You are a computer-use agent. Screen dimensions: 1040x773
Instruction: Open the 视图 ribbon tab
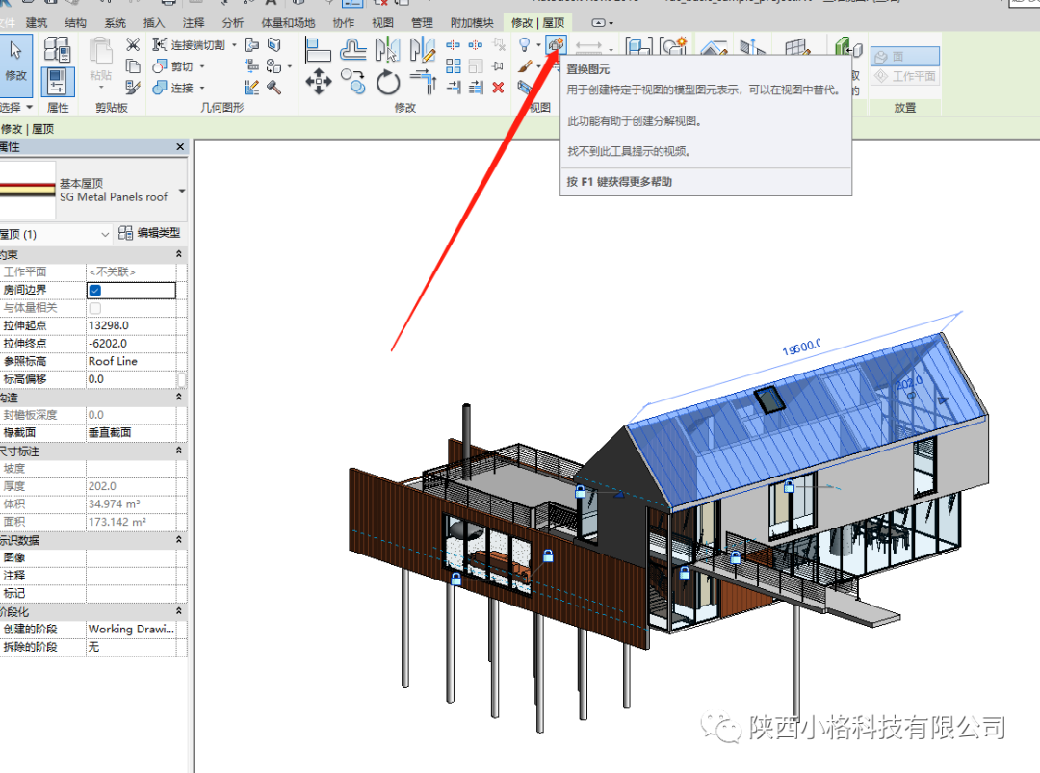coord(382,22)
